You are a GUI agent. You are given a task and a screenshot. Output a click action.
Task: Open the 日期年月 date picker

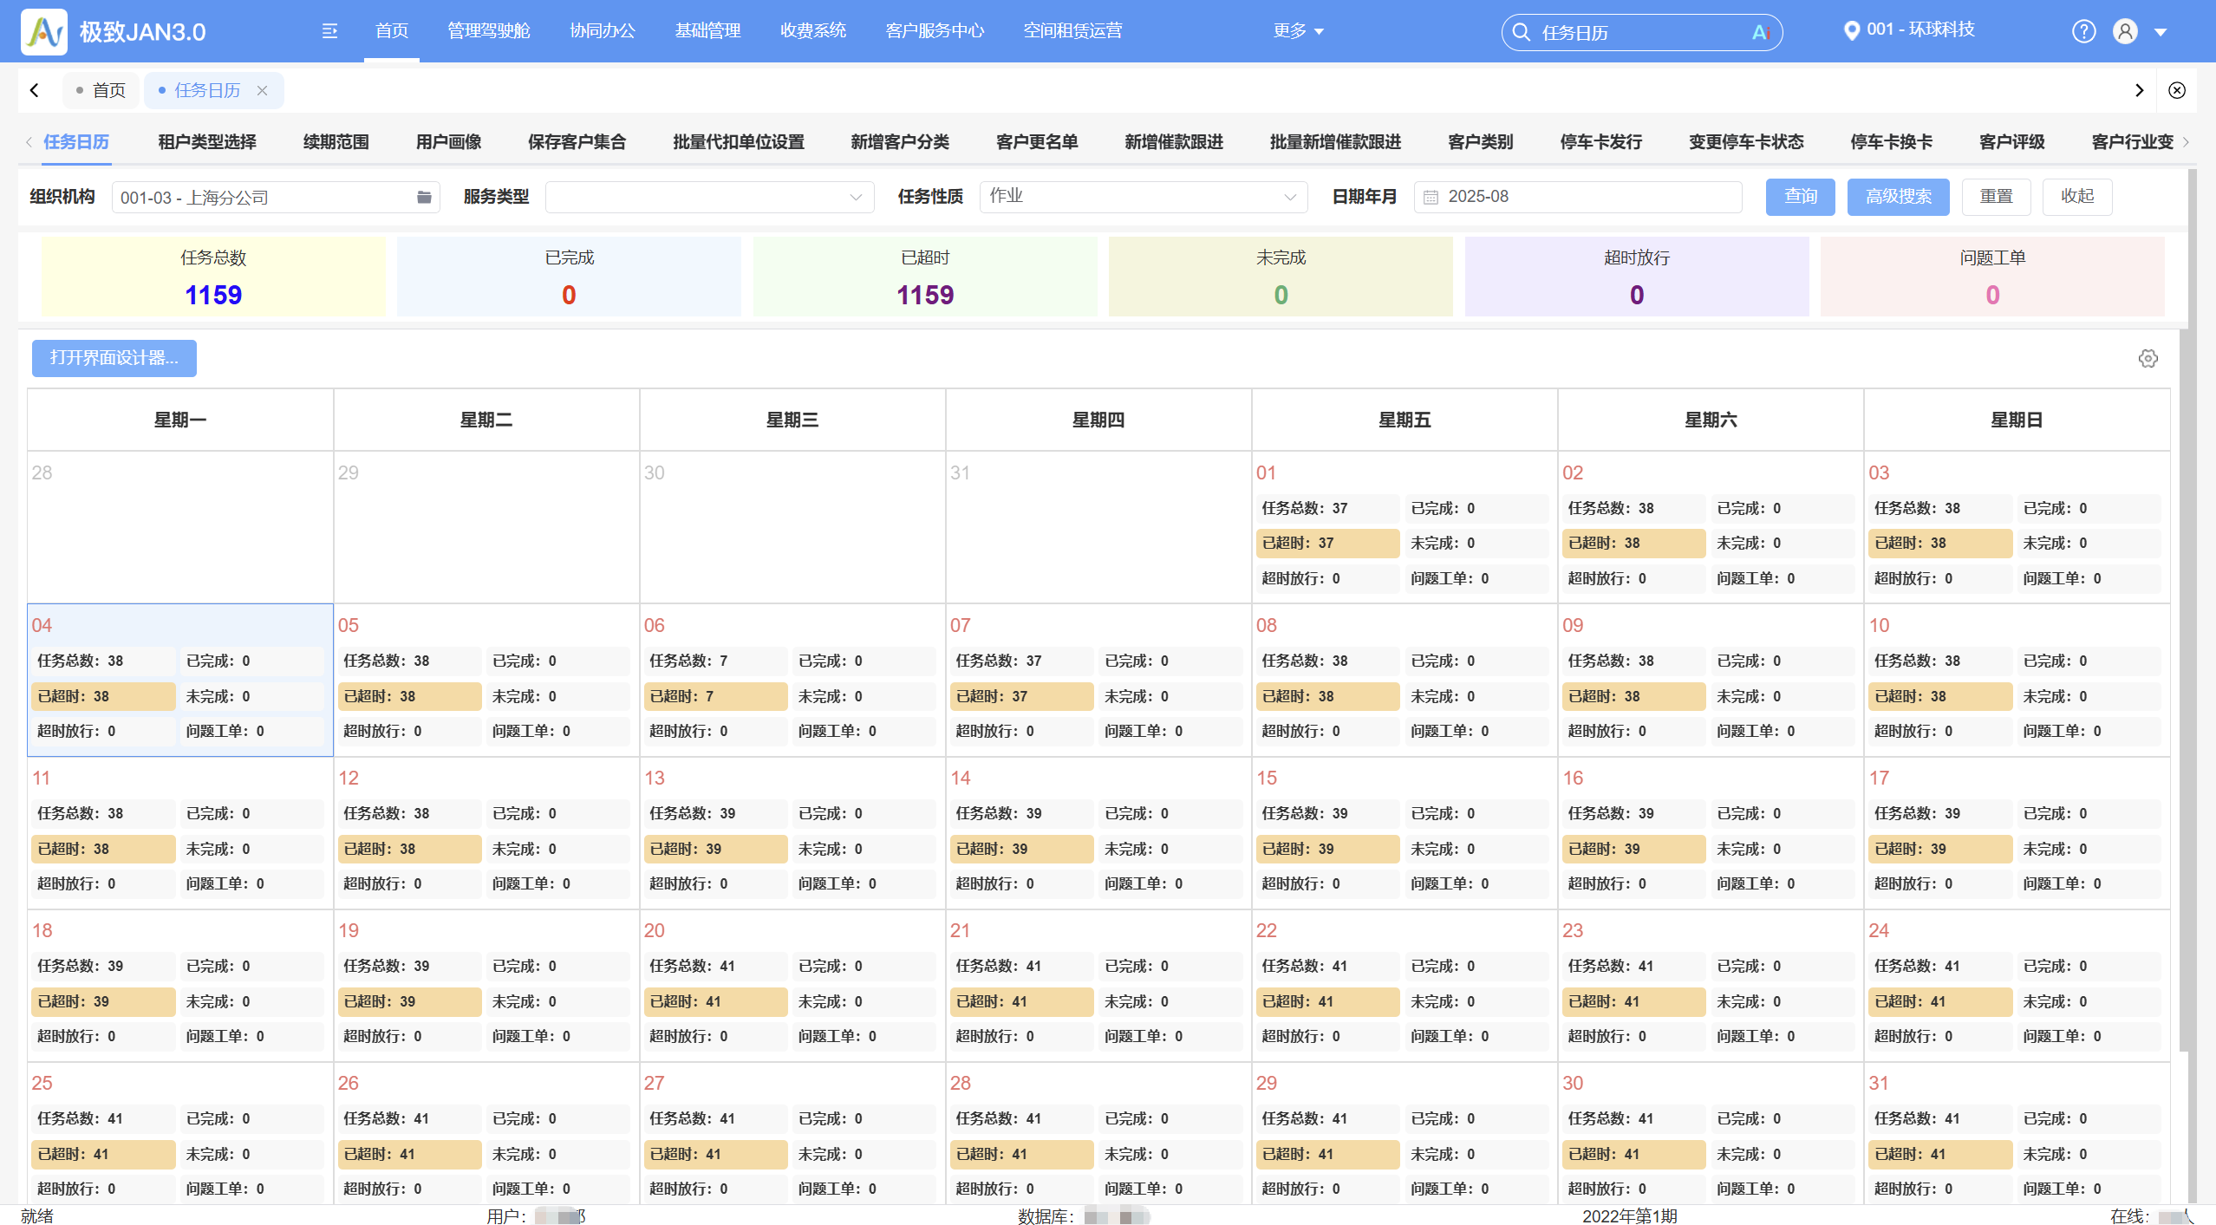[1578, 198]
